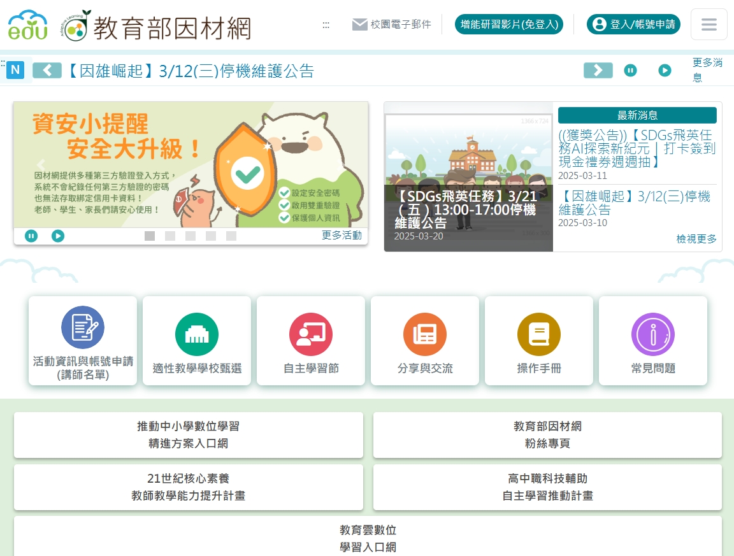This screenshot has width=734, height=556.
Task: Open 【因雄崛起】3/12 ticker headline
Action: click(x=191, y=71)
